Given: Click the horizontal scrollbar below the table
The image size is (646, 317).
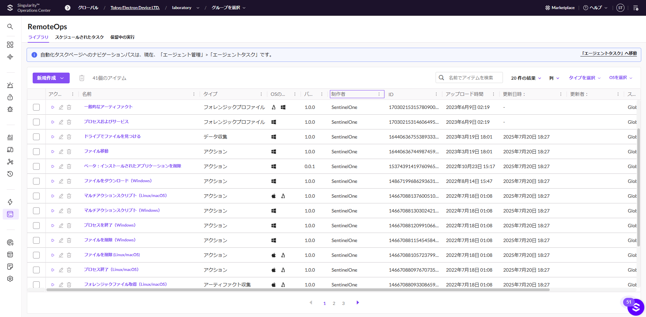Looking at the screenshot, I should tap(298, 289).
